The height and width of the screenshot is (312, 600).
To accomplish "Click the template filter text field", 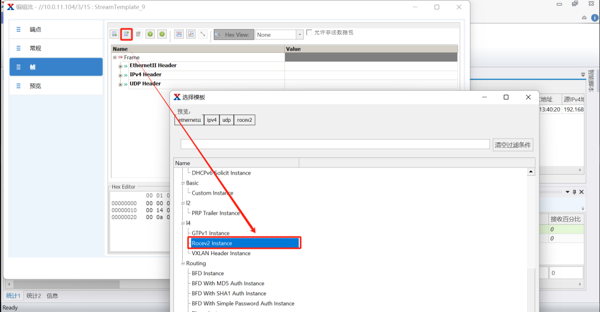I will click(335, 145).
